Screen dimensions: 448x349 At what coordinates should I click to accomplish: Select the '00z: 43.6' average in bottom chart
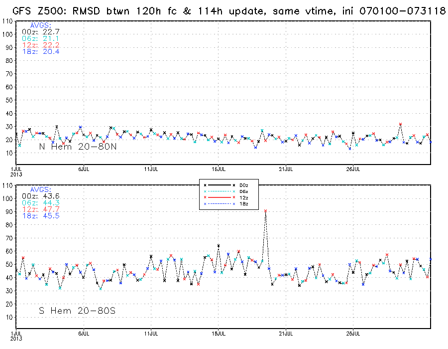[x=41, y=196]
